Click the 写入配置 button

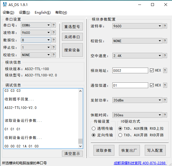pyautogui.click(x=155, y=150)
